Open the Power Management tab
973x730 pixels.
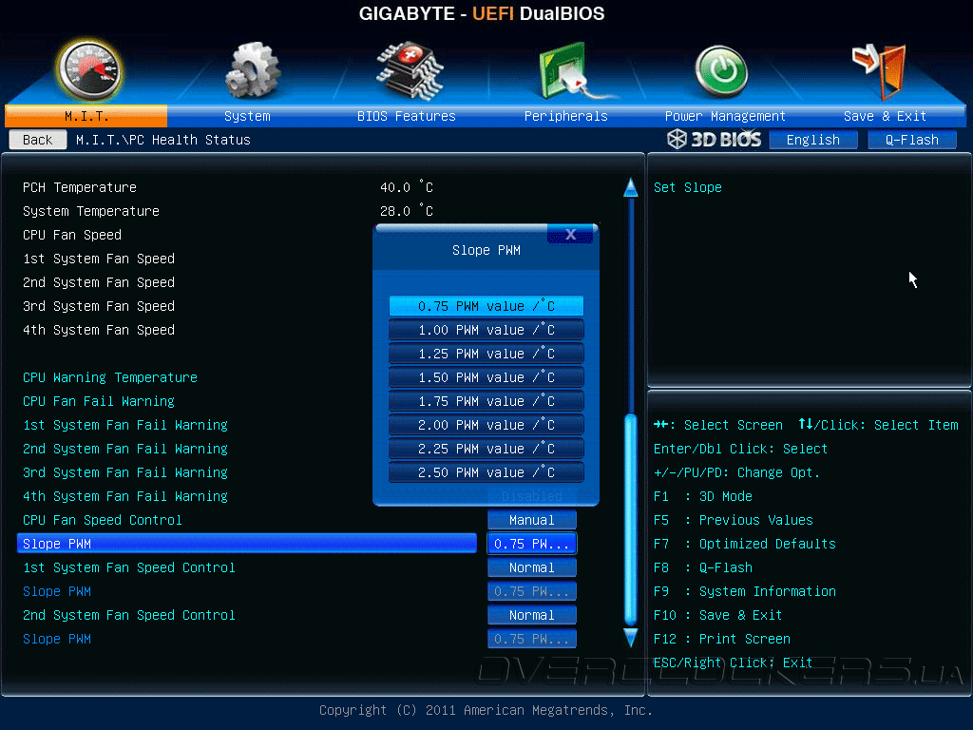pyautogui.click(x=725, y=116)
